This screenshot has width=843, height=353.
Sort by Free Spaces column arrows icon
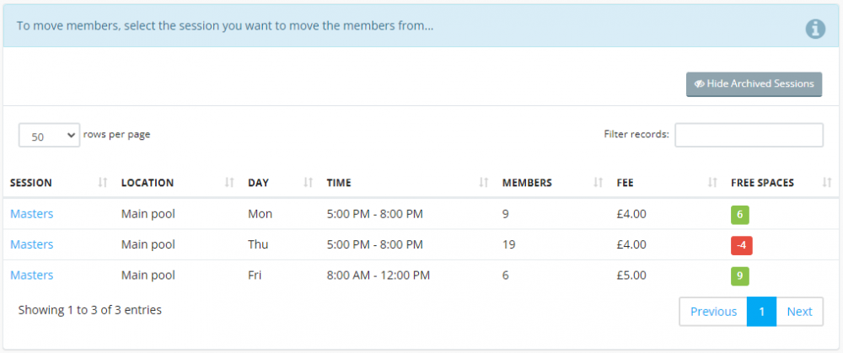pyautogui.click(x=827, y=183)
